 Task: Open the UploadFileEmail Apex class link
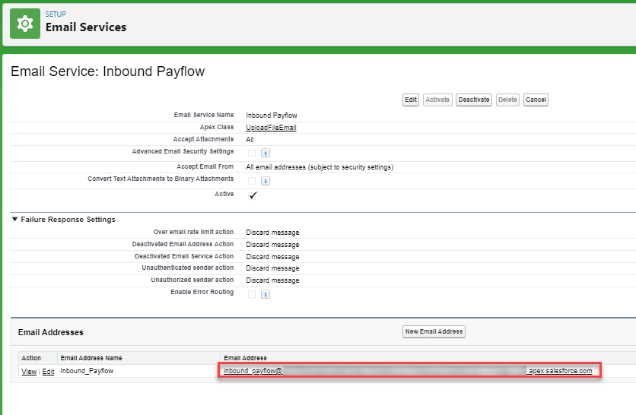point(271,128)
